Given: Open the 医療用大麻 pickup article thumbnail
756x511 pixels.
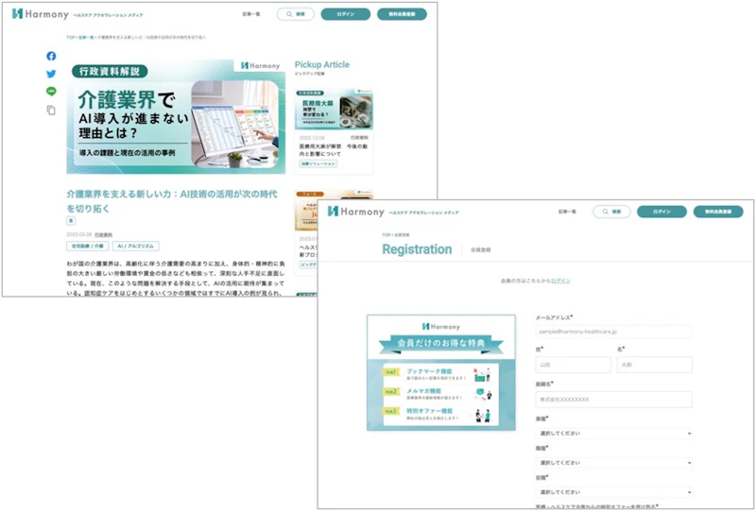Looking at the screenshot, I should pyautogui.click(x=334, y=110).
